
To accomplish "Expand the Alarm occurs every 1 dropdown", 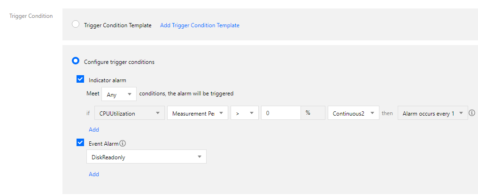I will [432, 113].
